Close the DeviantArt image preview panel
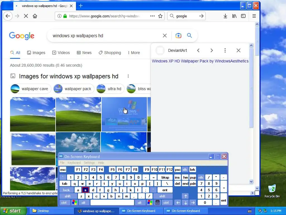 [x=239, y=50]
